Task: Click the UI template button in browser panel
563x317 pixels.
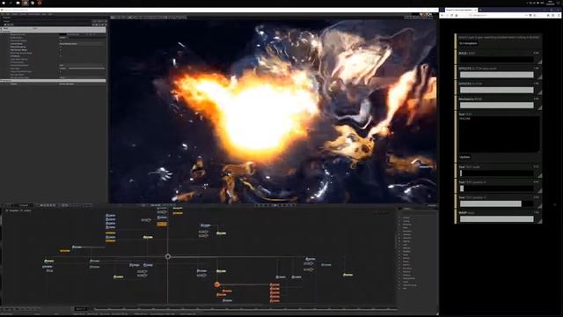Action: pos(468,43)
